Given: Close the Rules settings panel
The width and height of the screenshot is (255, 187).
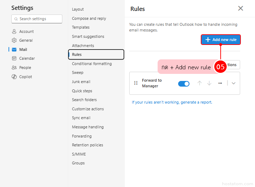Looking at the screenshot, I should point(240,8).
